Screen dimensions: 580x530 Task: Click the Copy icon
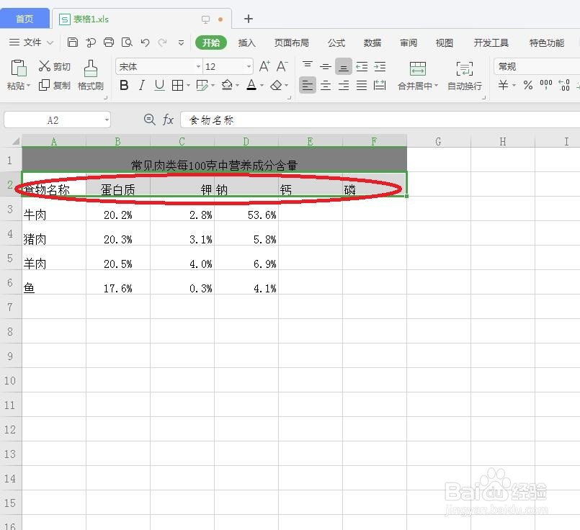[44, 86]
